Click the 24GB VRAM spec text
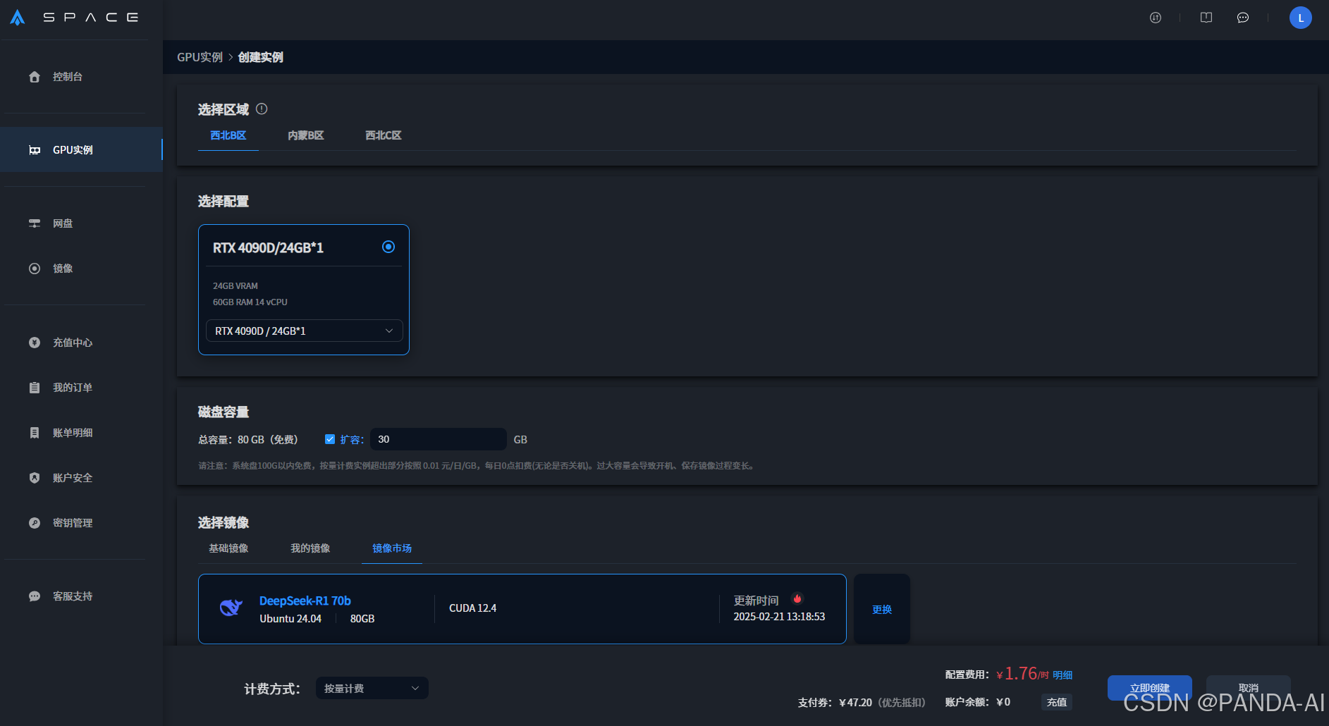The image size is (1329, 726). pyautogui.click(x=235, y=286)
